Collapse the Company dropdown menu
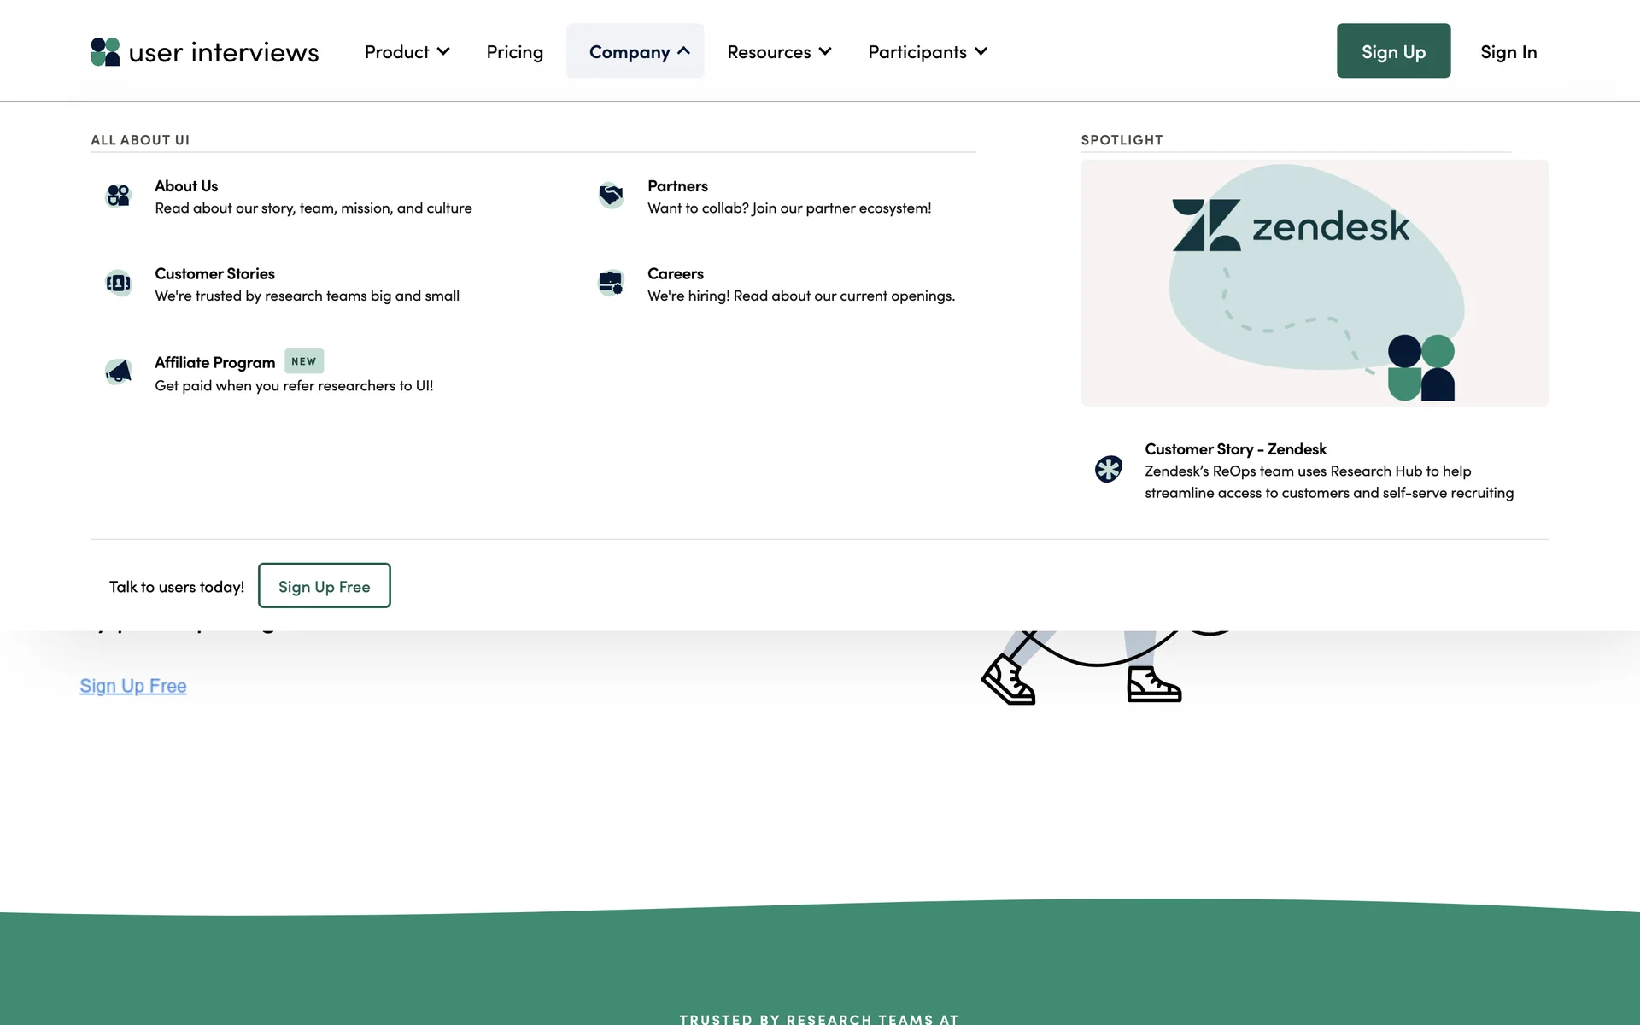Viewport: 1640px width, 1025px height. pyautogui.click(x=635, y=51)
